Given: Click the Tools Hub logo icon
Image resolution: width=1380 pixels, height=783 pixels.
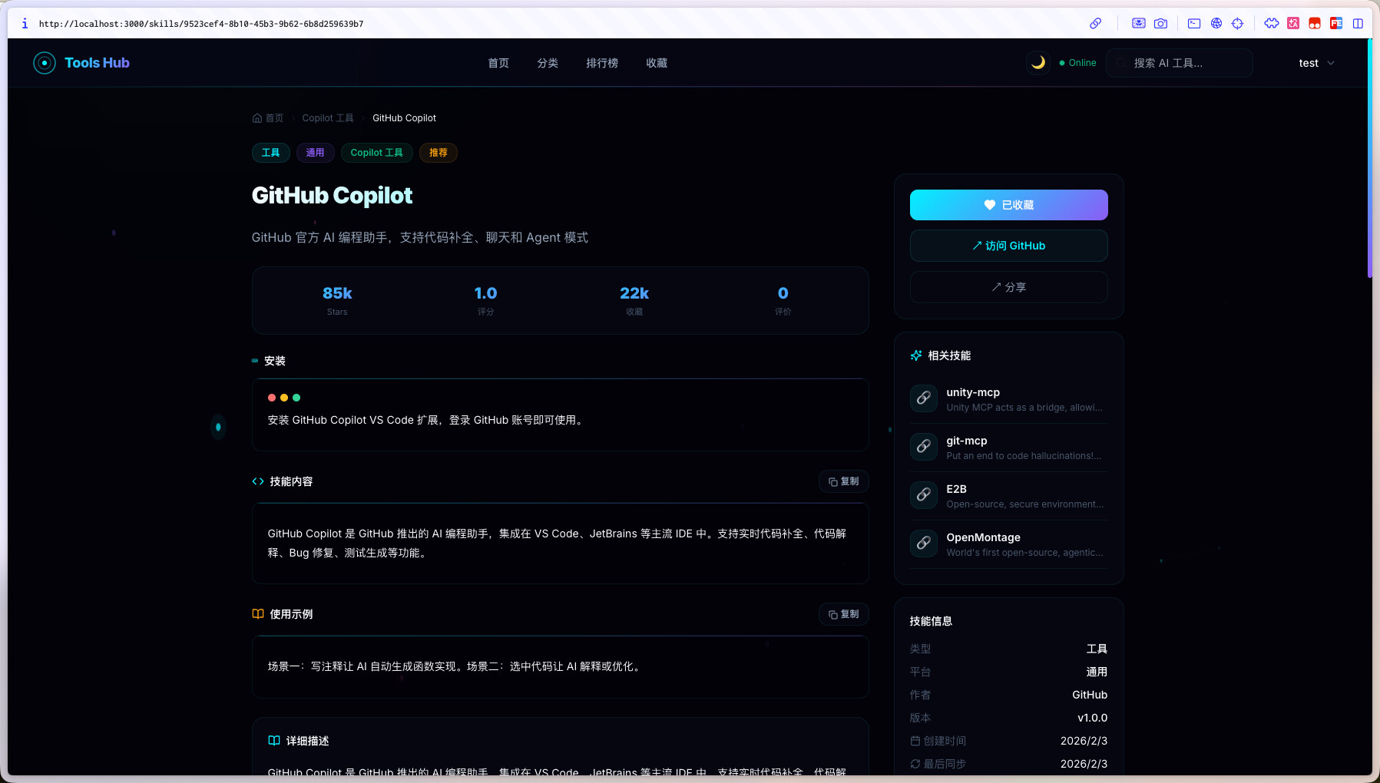Looking at the screenshot, I should coord(45,63).
